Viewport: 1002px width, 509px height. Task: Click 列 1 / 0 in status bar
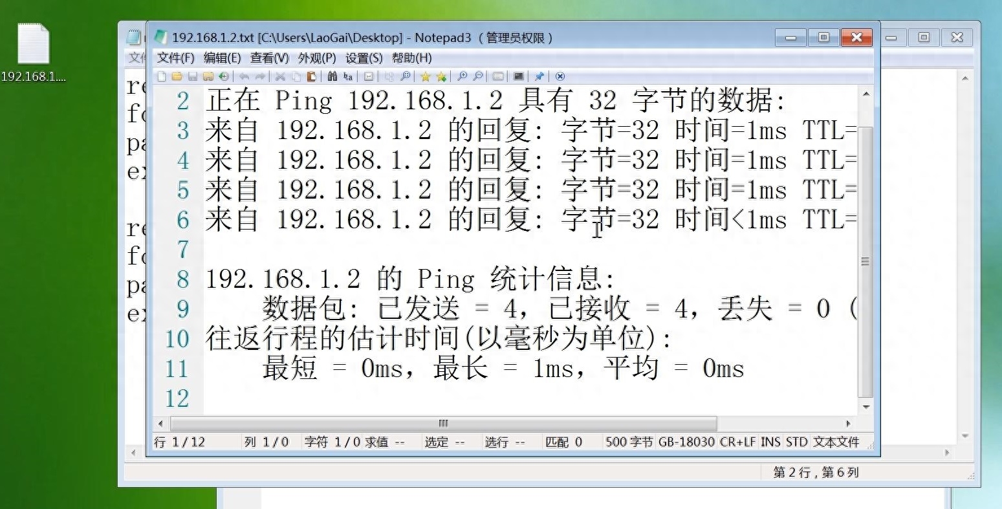pos(267,442)
